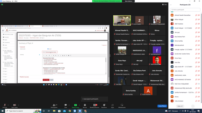The height and width of the screenshot is (113, 202).
Task: Select Alfian Hidayat in participants list
Action: point(185,19)
